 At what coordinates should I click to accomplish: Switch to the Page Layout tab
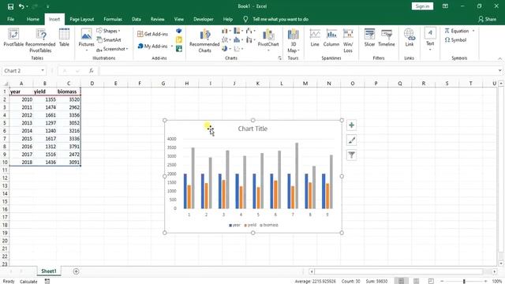(82, 19)
